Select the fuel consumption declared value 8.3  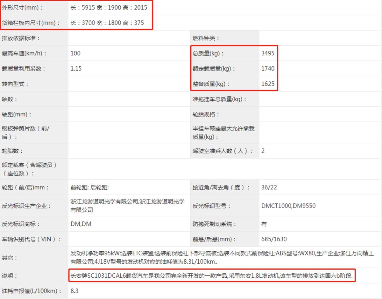click(74, 291)
